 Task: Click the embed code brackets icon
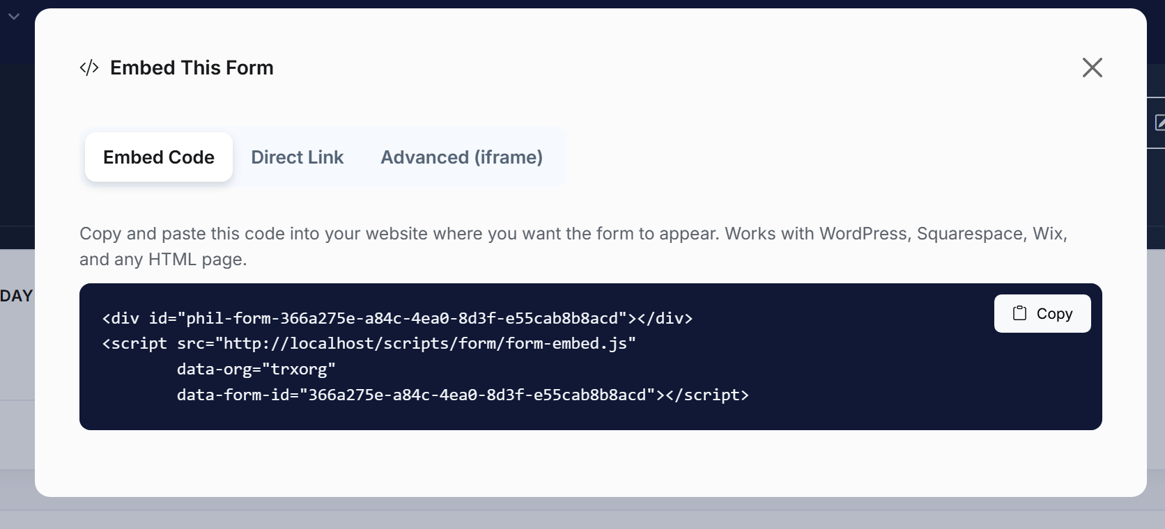point(89,68)
